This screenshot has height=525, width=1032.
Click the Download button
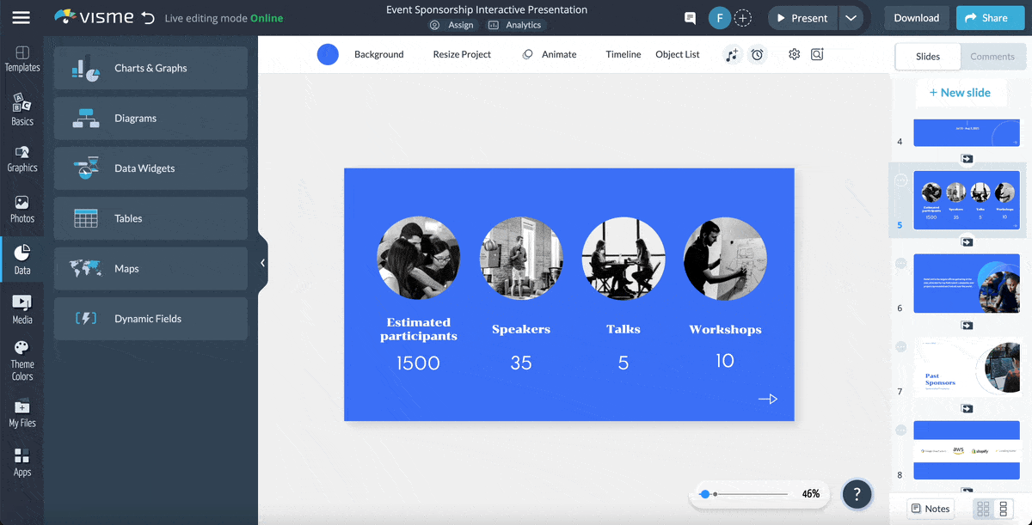(916, 18)
